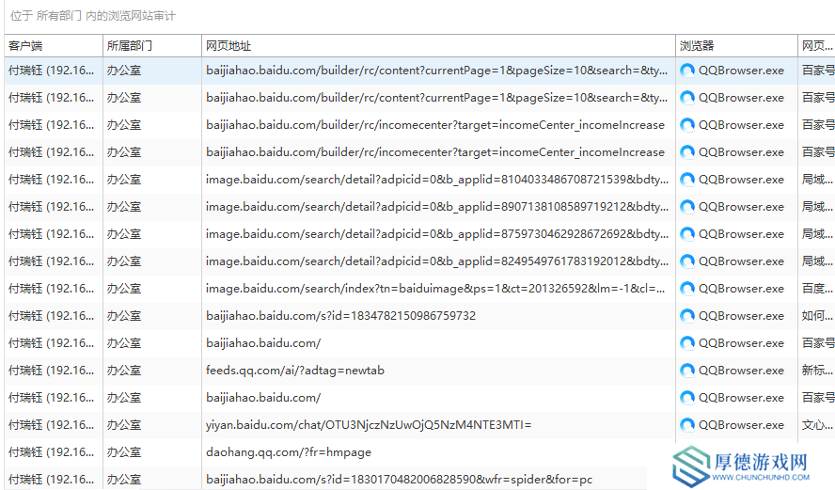This screenshot has height=490, width=835.
Task: Select URL with applid=8249549761783192012
Action: [437, 261]
